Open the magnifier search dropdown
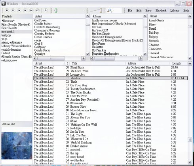 (109, 10)
